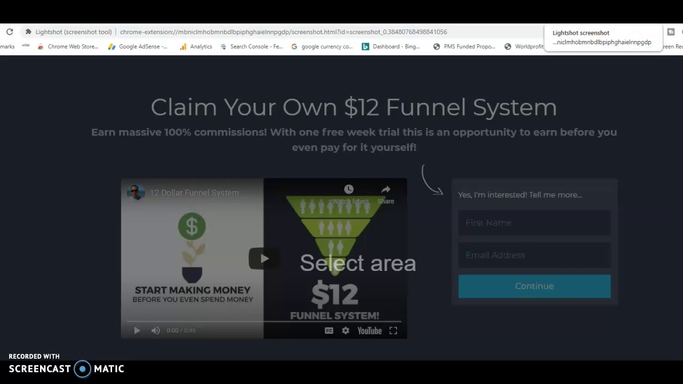
Task: Open the Search Console bookmark
Action: pos(251,46)
